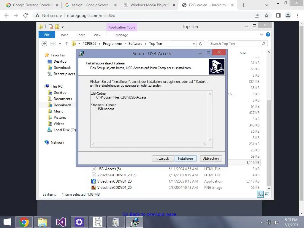Image resolution: width=304 pixels, height=228 pixels.
Task: Click the volume speaker tray icon
Action: (276, 222)
